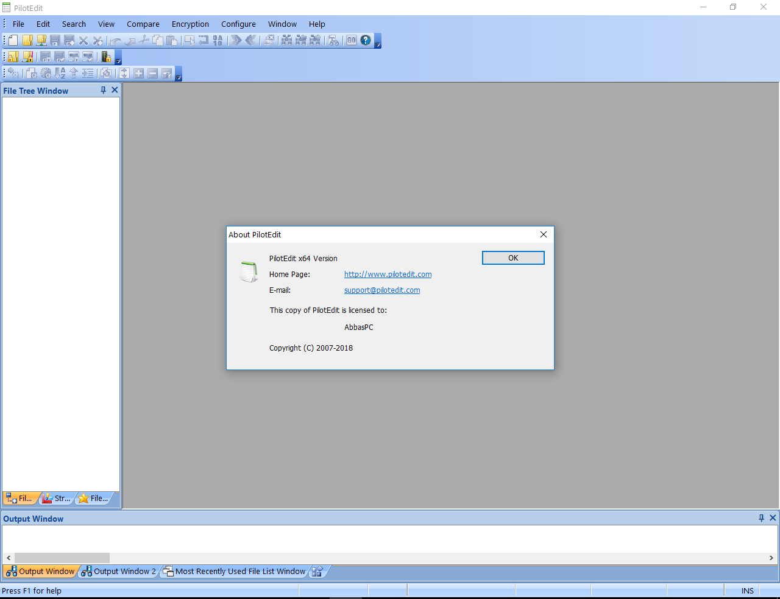The image size is (780, 599).
Task: Click the New file toolbar icon
Action: pyautogui.click(x=13, y=40)
